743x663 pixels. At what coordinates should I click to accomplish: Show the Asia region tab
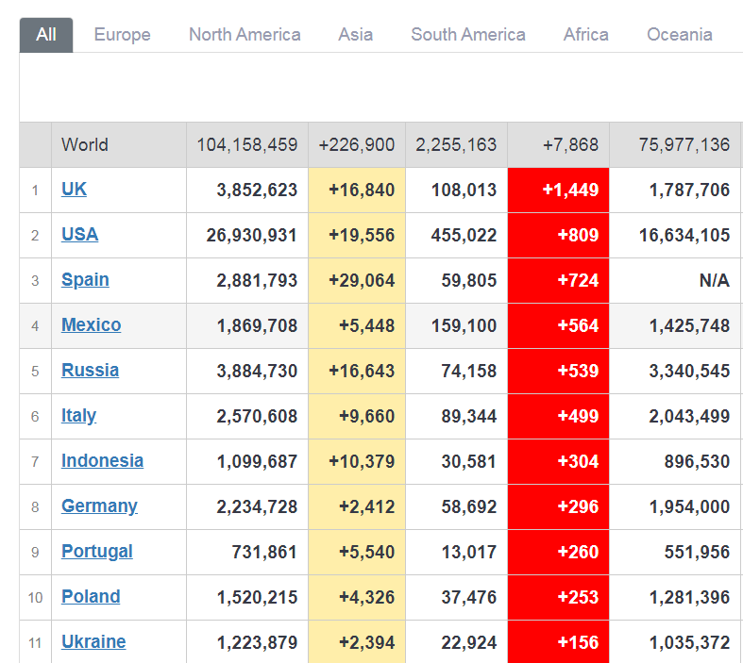coord(355,35)
